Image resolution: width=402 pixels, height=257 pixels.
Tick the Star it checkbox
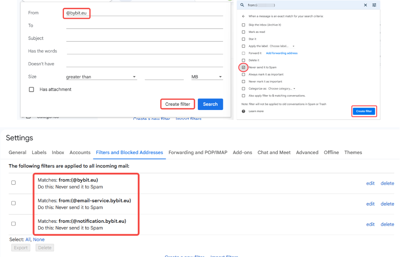(x=243, y=39)
